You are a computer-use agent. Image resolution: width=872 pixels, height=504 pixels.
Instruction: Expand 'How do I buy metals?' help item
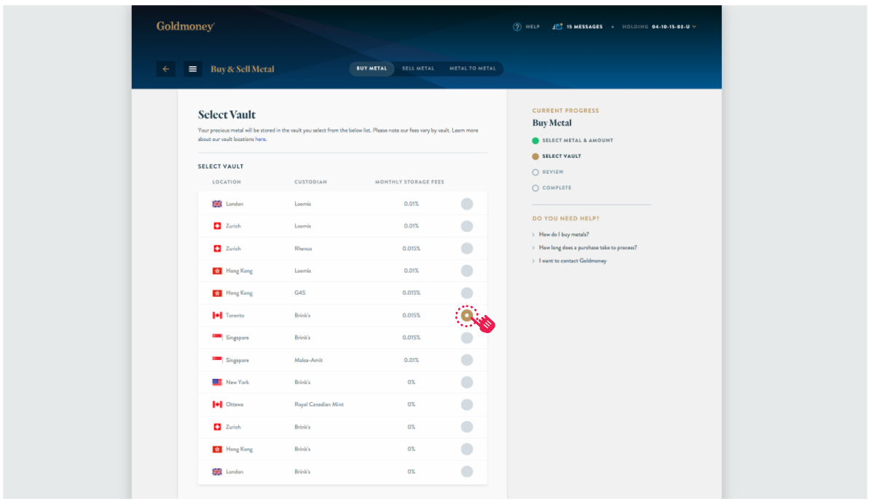pos(563,234)
